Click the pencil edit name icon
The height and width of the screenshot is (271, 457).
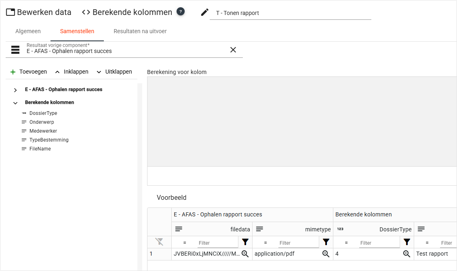point(205,13)
